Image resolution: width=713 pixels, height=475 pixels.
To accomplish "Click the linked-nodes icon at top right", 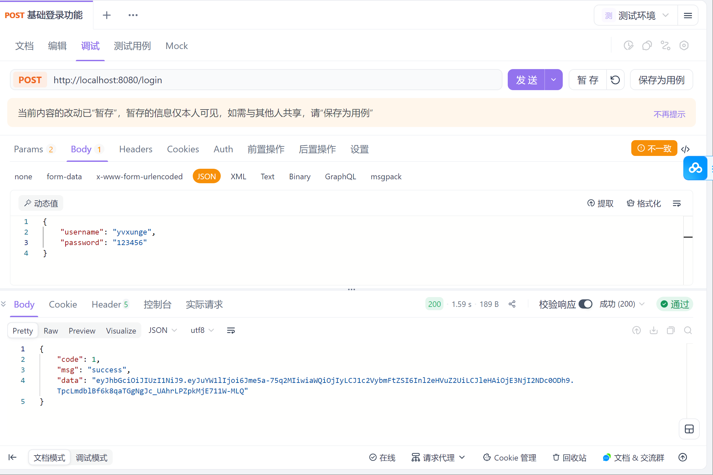I will click(665, 45).
